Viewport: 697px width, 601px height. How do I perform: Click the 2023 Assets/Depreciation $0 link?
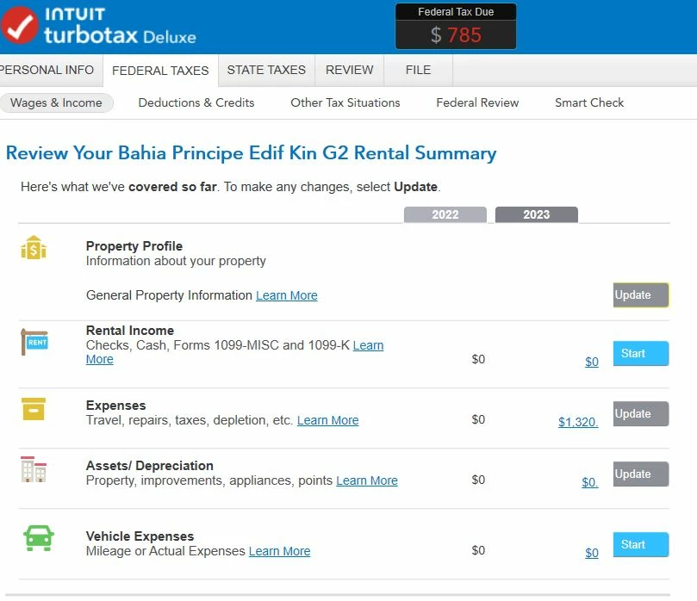point(590,482)
